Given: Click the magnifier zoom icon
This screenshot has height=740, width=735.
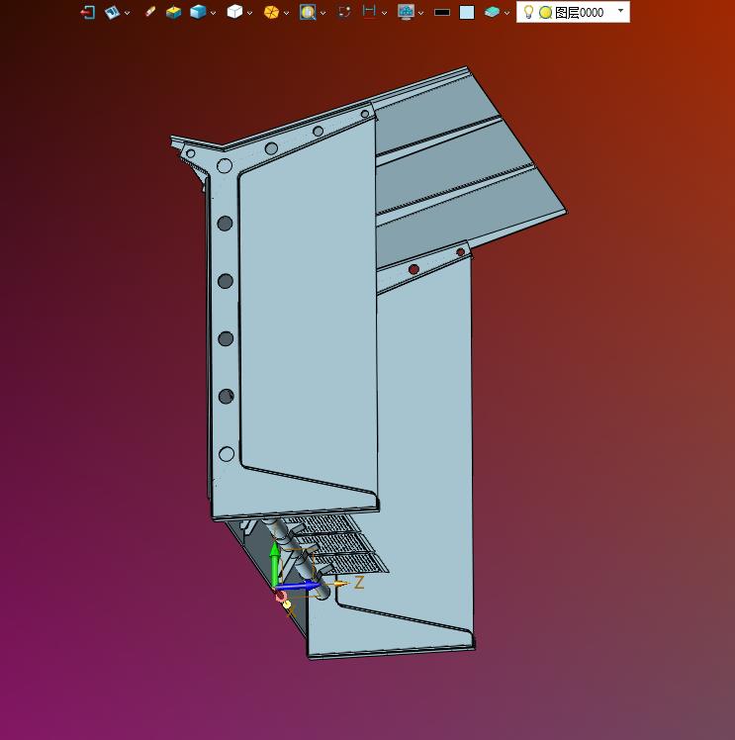Looking at the screenshot, I should [x=308, y=12].
